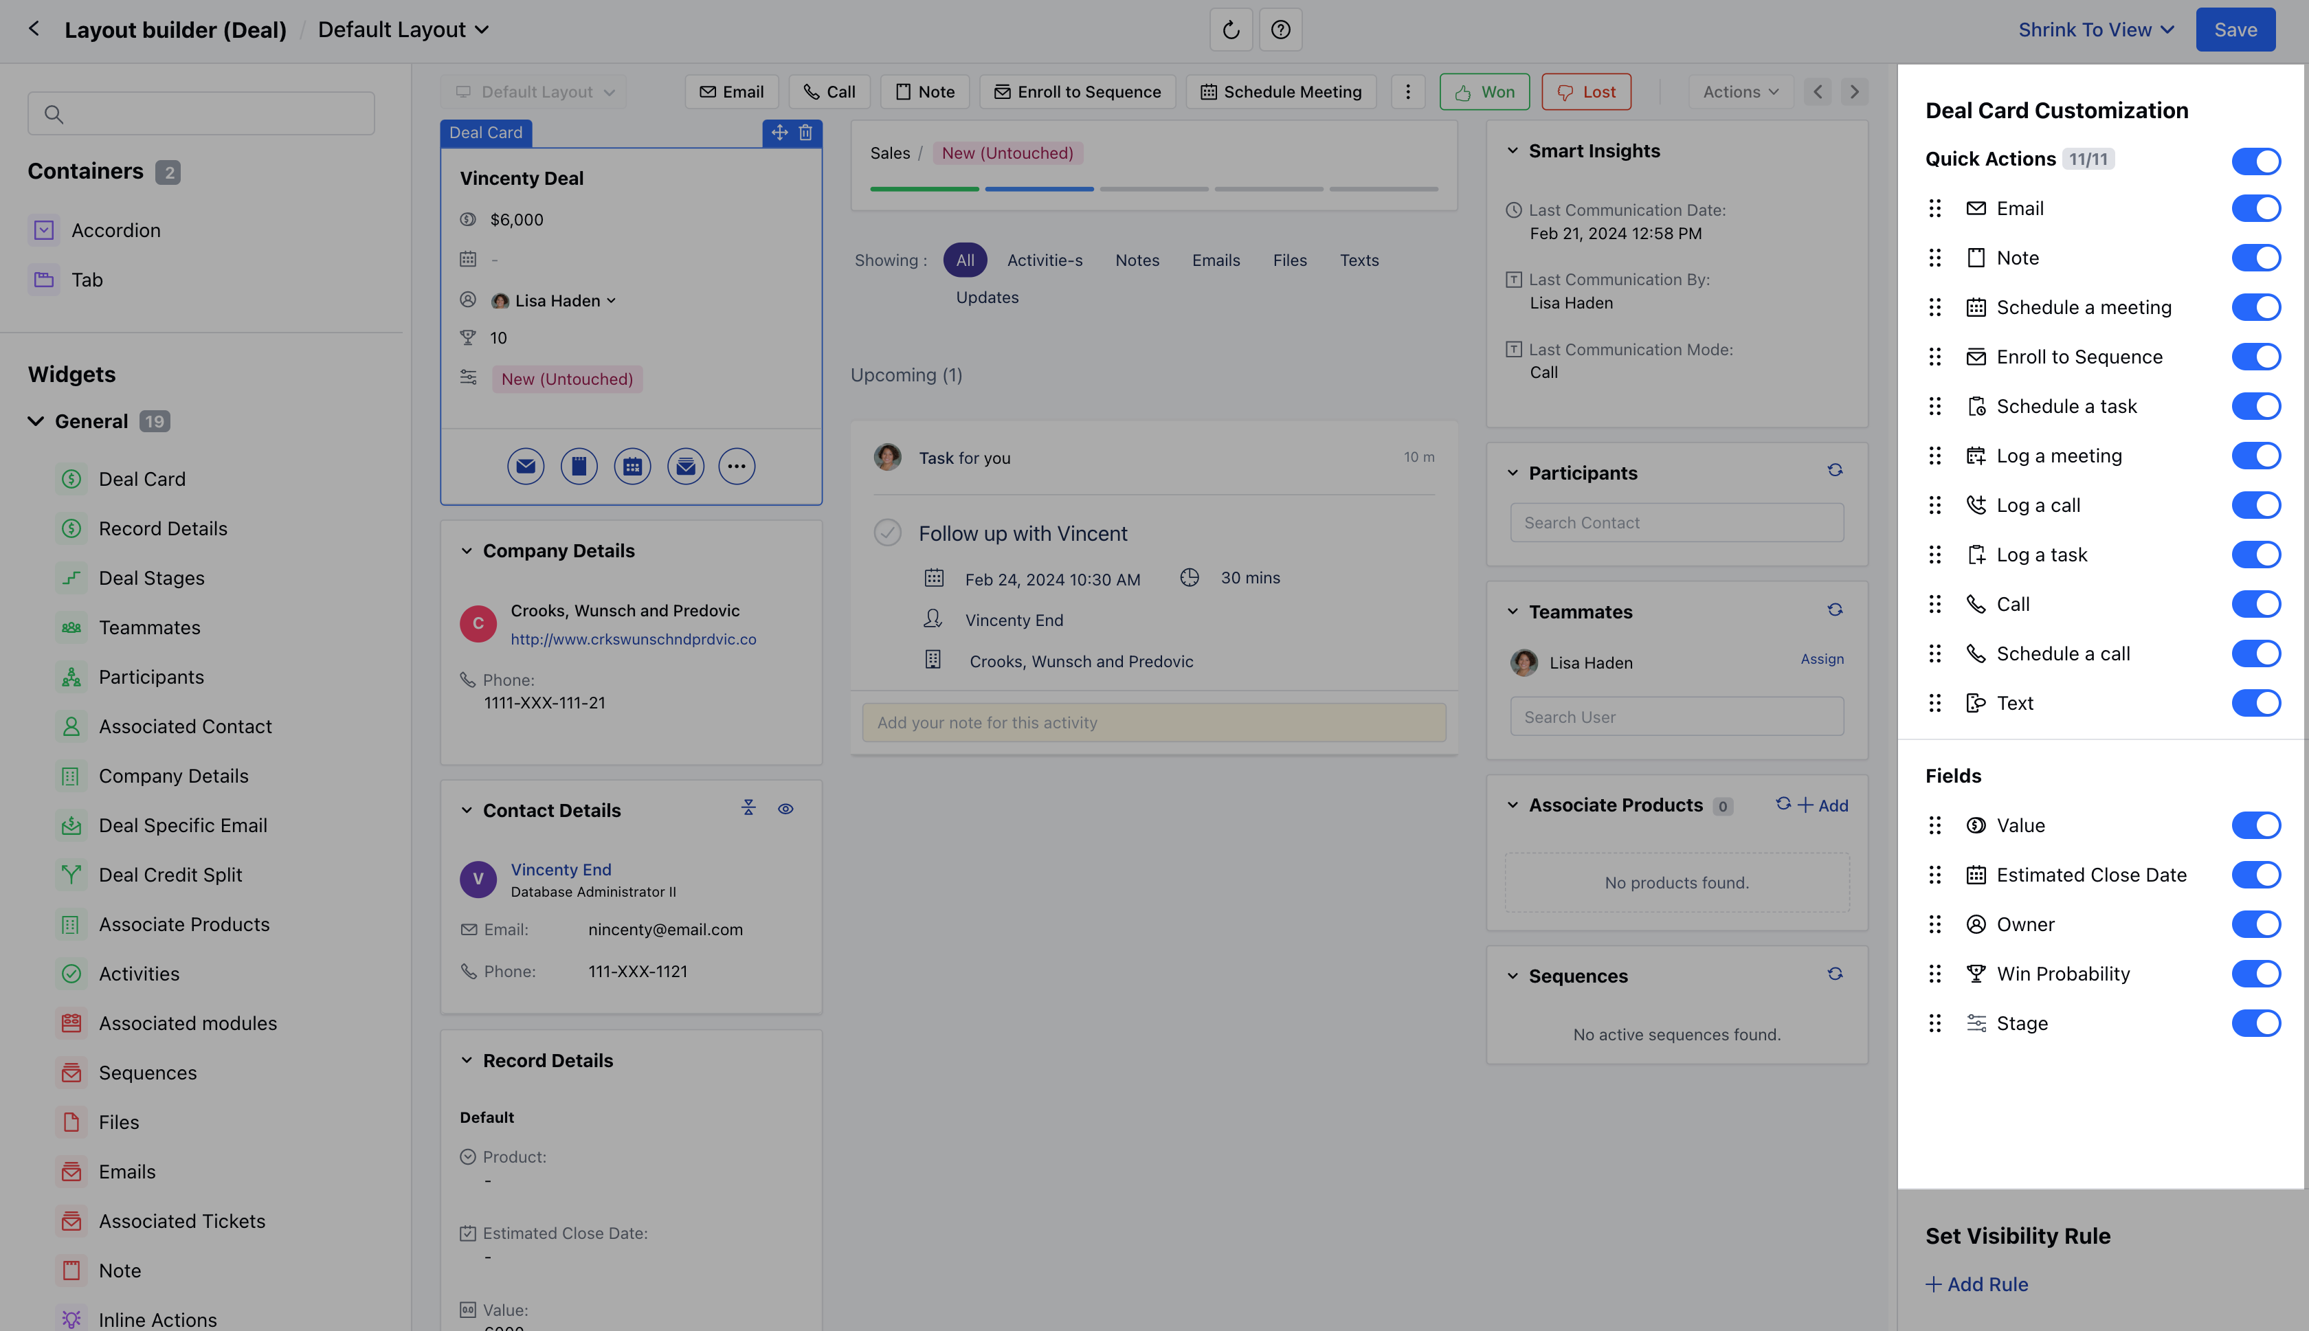Refresh the Participants widget
This screenshot has height=1331, width=2309.
1835,470
